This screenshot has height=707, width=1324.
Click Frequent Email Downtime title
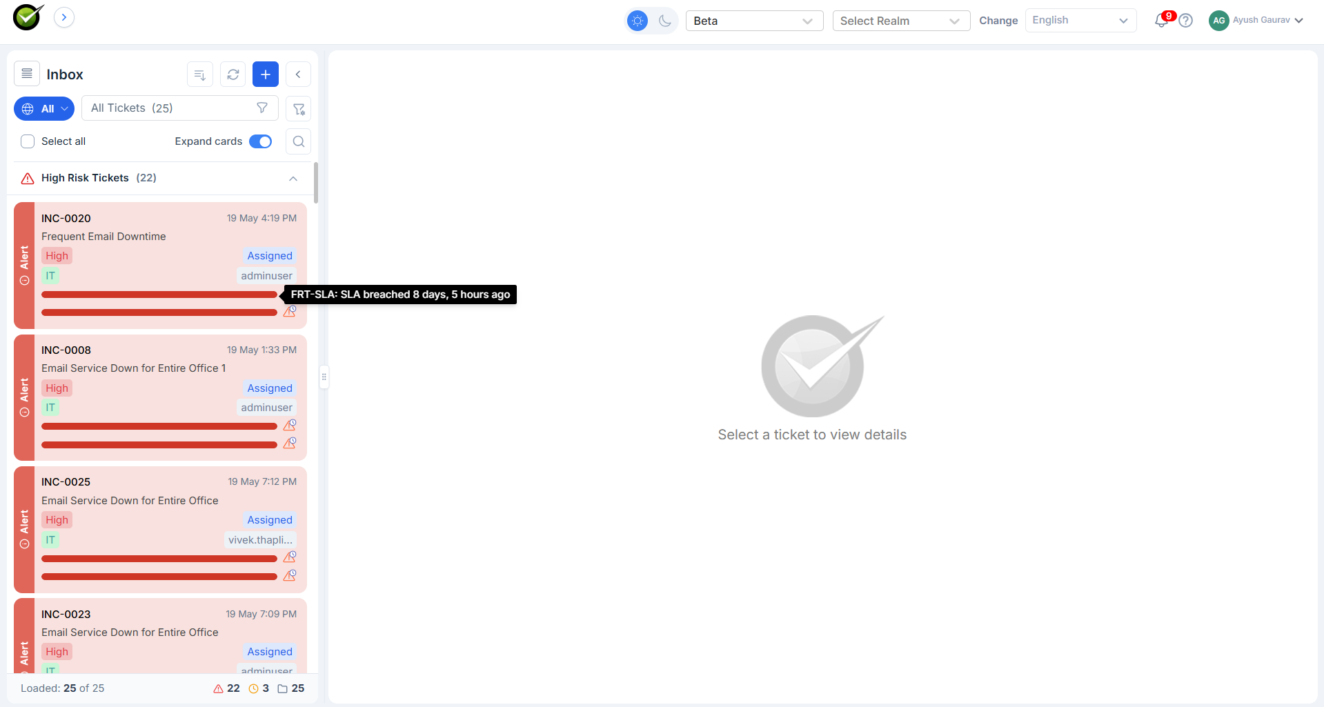103,237
